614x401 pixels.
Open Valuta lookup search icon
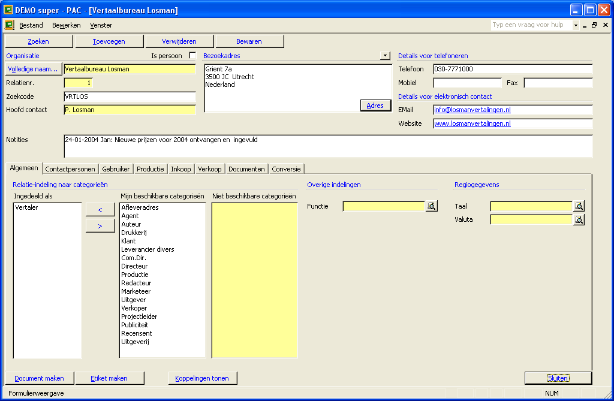[579, 219]
